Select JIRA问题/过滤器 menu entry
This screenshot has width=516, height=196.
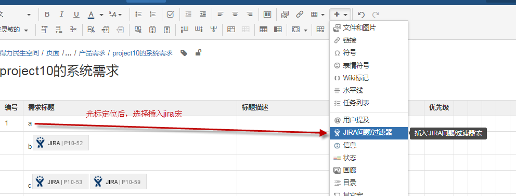pos(369,133)
